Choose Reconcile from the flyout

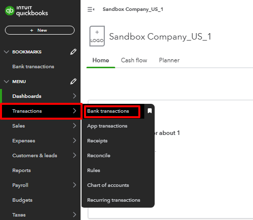click(x=99, y=155)
